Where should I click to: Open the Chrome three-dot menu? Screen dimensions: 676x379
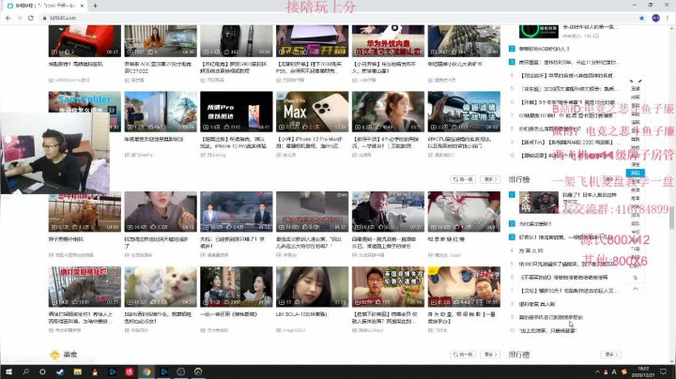[x=668, y=18]
